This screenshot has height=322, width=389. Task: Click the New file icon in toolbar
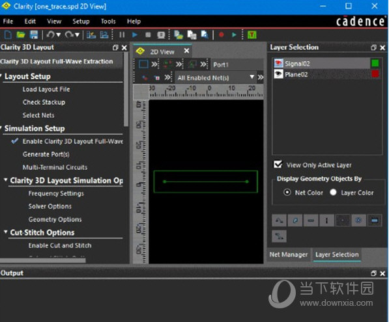8,34
